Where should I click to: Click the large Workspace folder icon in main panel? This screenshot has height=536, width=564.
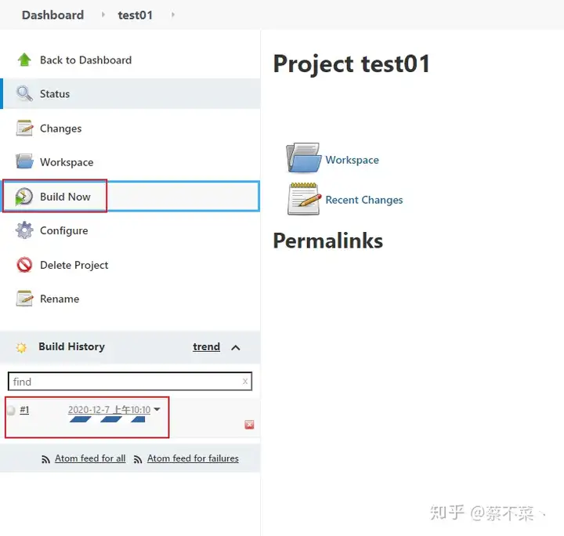click(x=304, y=158)
